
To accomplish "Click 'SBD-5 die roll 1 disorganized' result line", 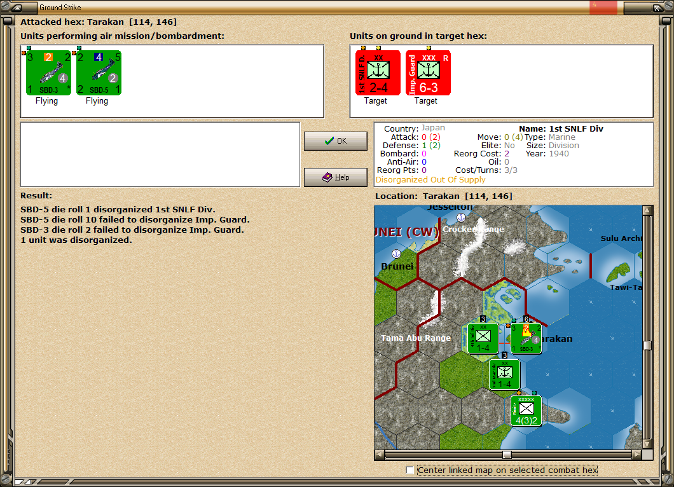I will click(x=118, y=209).
